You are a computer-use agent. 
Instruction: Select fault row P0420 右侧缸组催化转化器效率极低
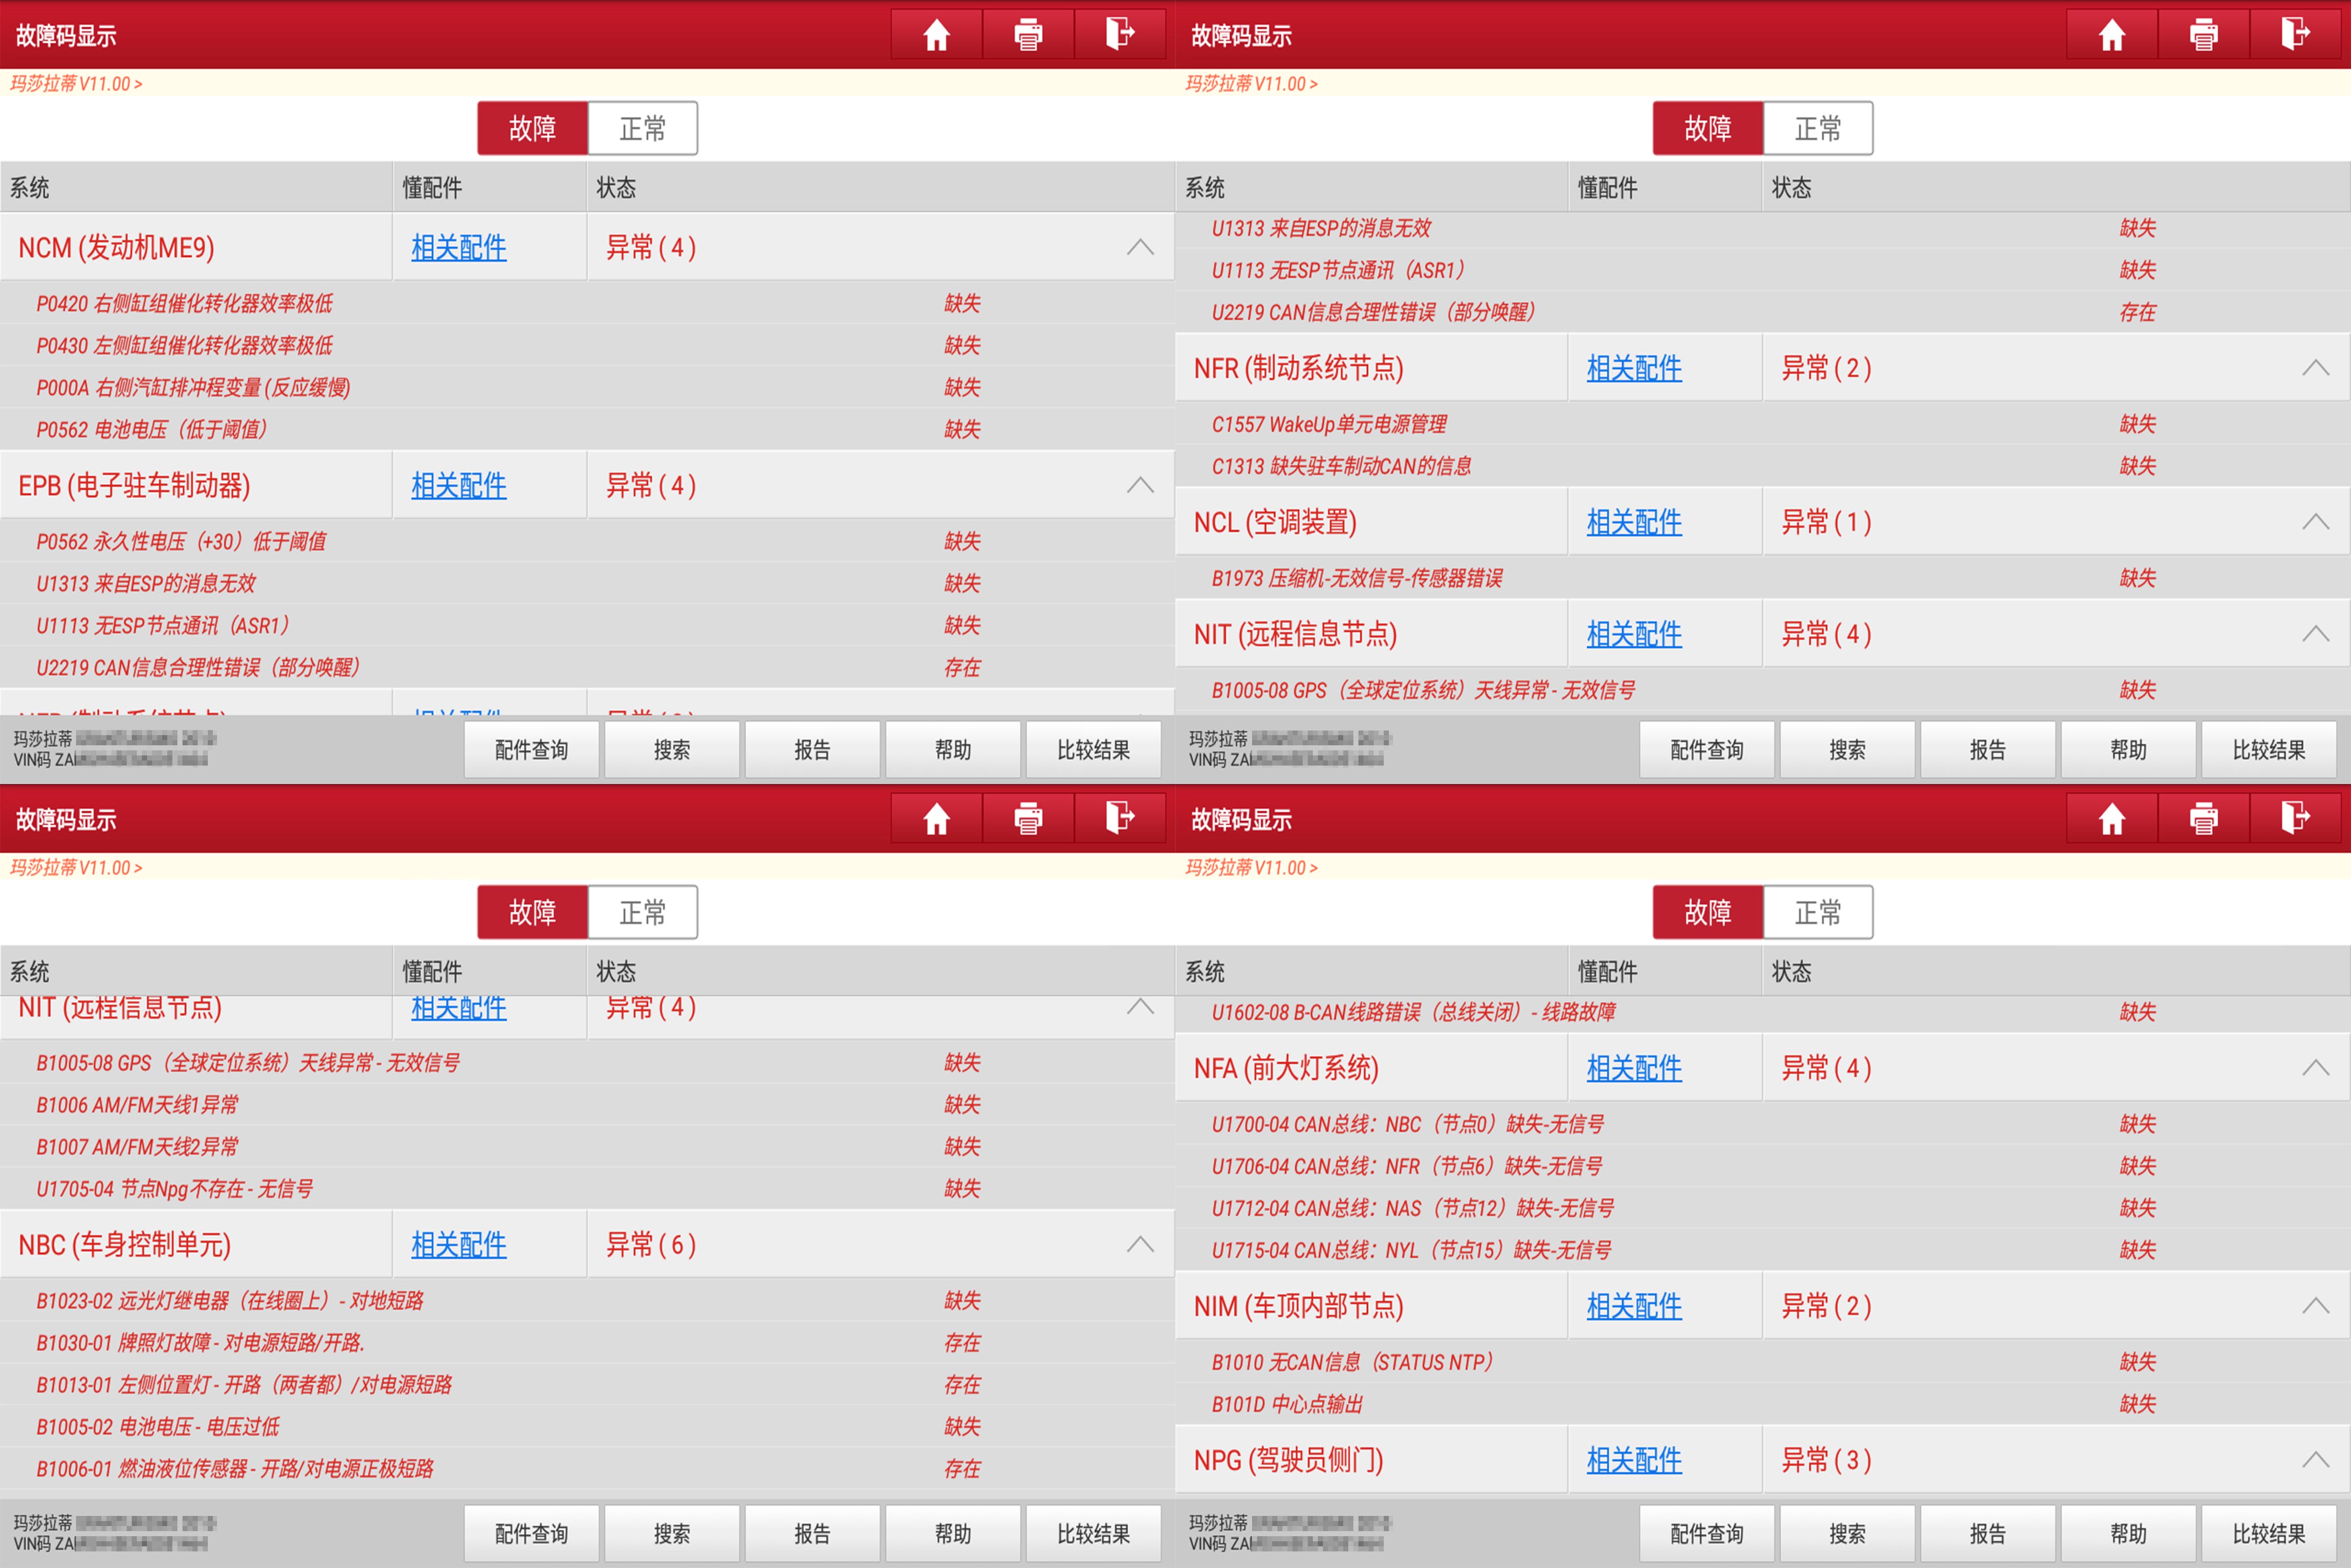[x=185, y=303]
